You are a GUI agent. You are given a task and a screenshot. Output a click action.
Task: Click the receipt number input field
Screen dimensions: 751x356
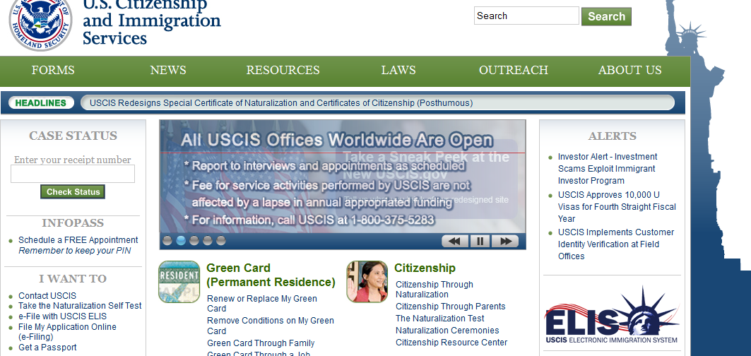(73, 174)
